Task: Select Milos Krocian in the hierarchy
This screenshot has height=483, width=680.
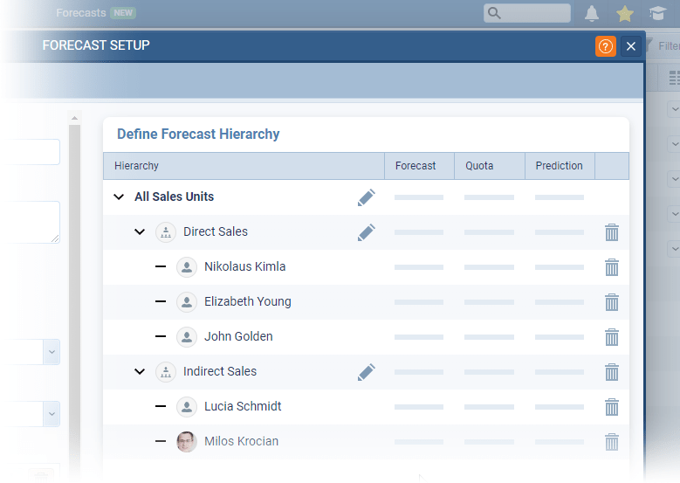Action: 241,441
